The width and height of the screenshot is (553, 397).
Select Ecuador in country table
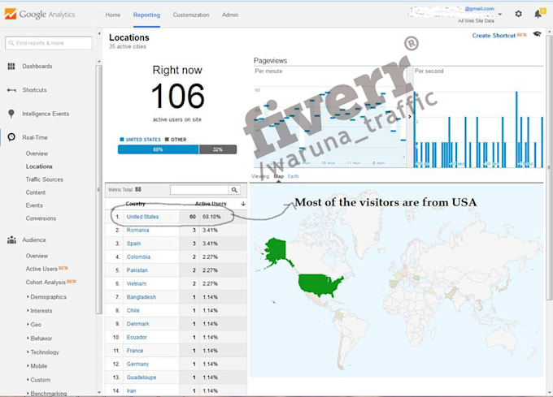tap(137, 337)
